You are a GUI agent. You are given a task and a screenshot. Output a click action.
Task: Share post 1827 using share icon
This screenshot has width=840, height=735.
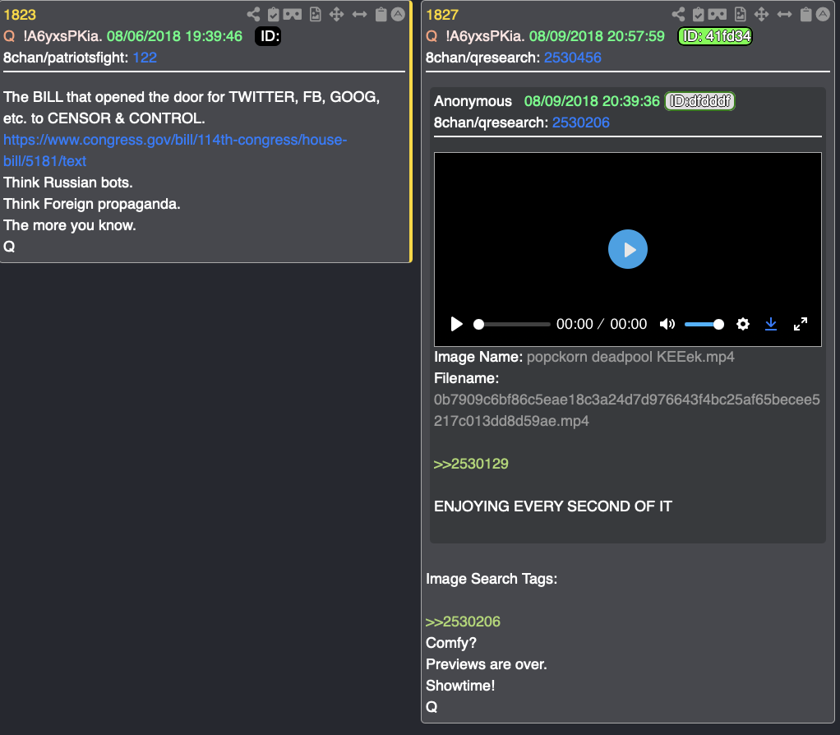click(678, 15)
